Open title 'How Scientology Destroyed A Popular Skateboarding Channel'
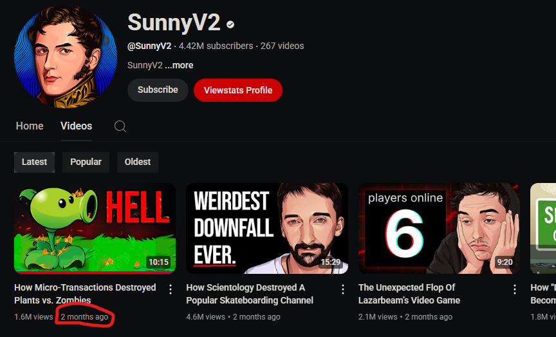 pos(250,294)
